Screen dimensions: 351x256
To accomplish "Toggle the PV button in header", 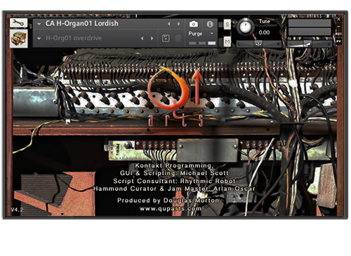I will point(338,41).
